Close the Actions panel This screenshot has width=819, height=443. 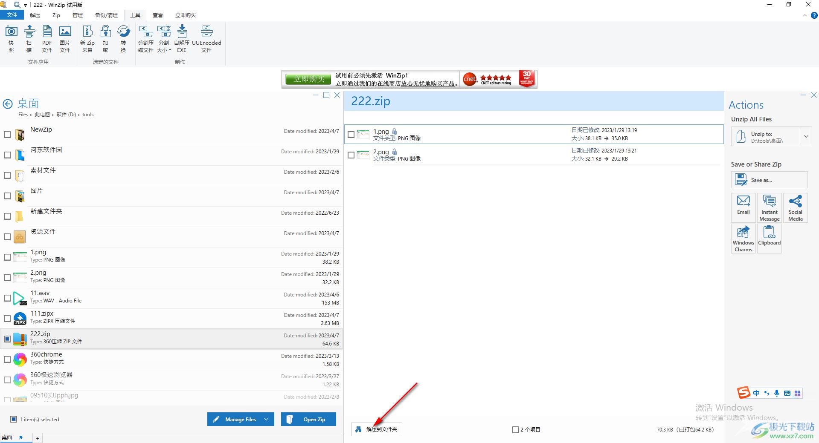tap(813, 95)
